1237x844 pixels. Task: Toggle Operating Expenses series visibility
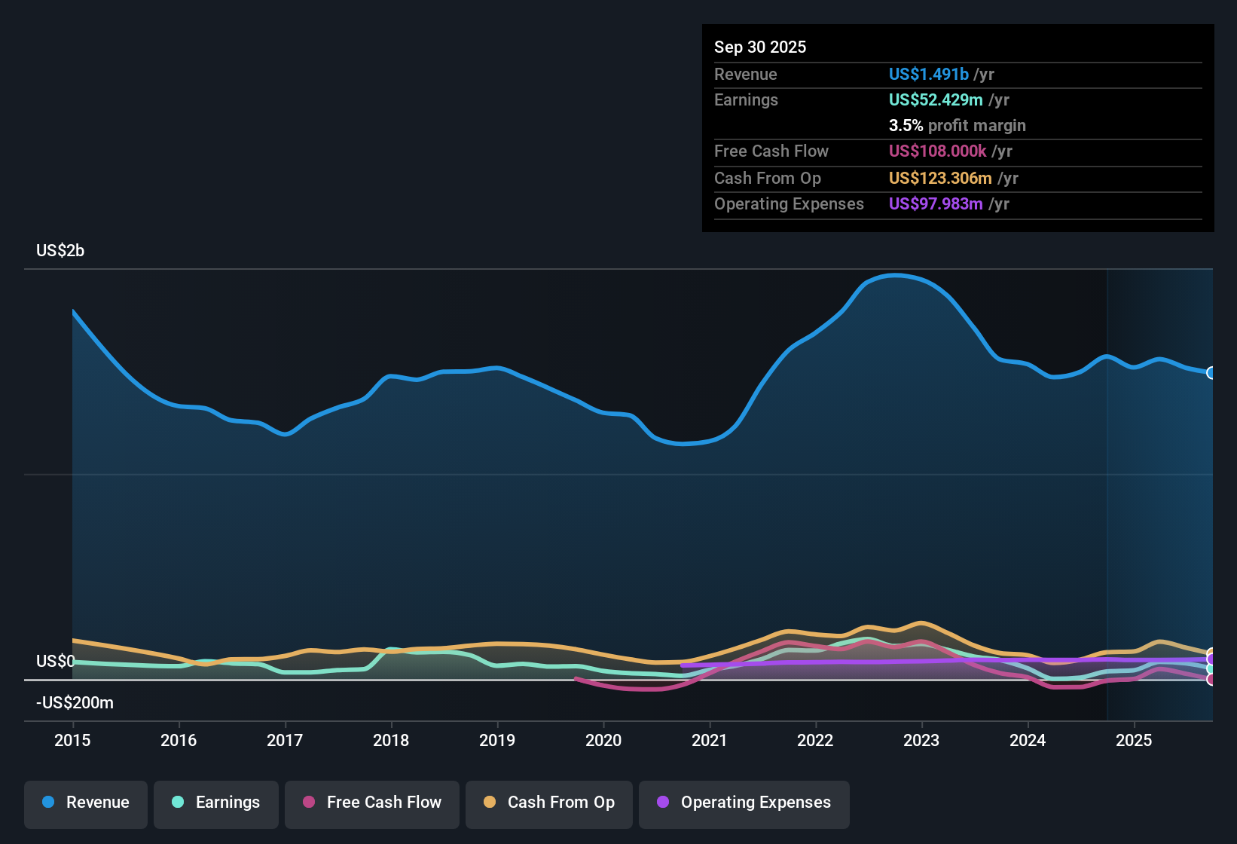coord(744,803)
